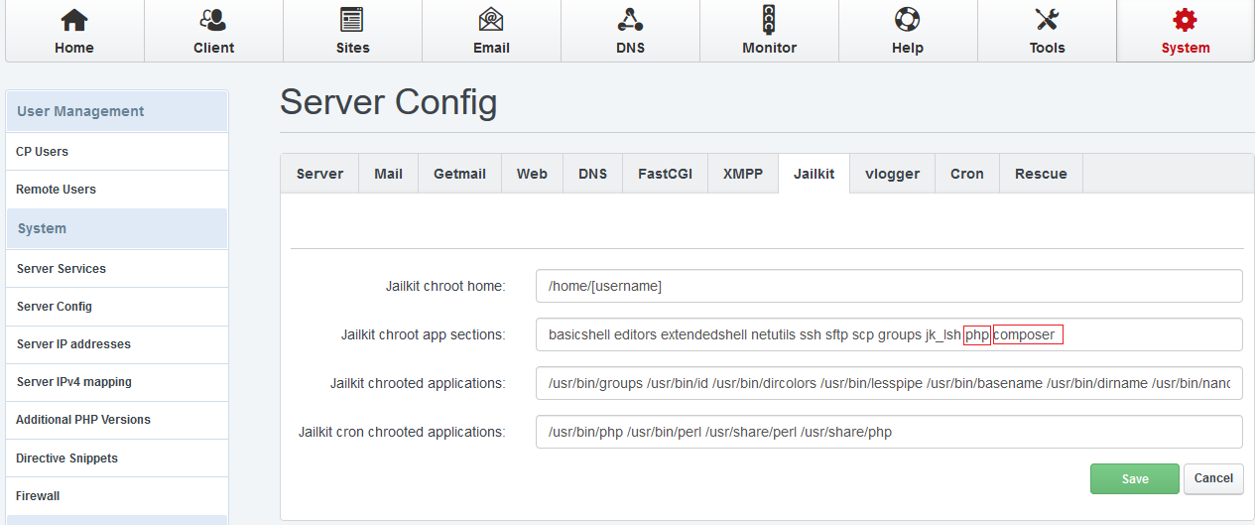Select the System gear icon

click(x=1186, y=20)
